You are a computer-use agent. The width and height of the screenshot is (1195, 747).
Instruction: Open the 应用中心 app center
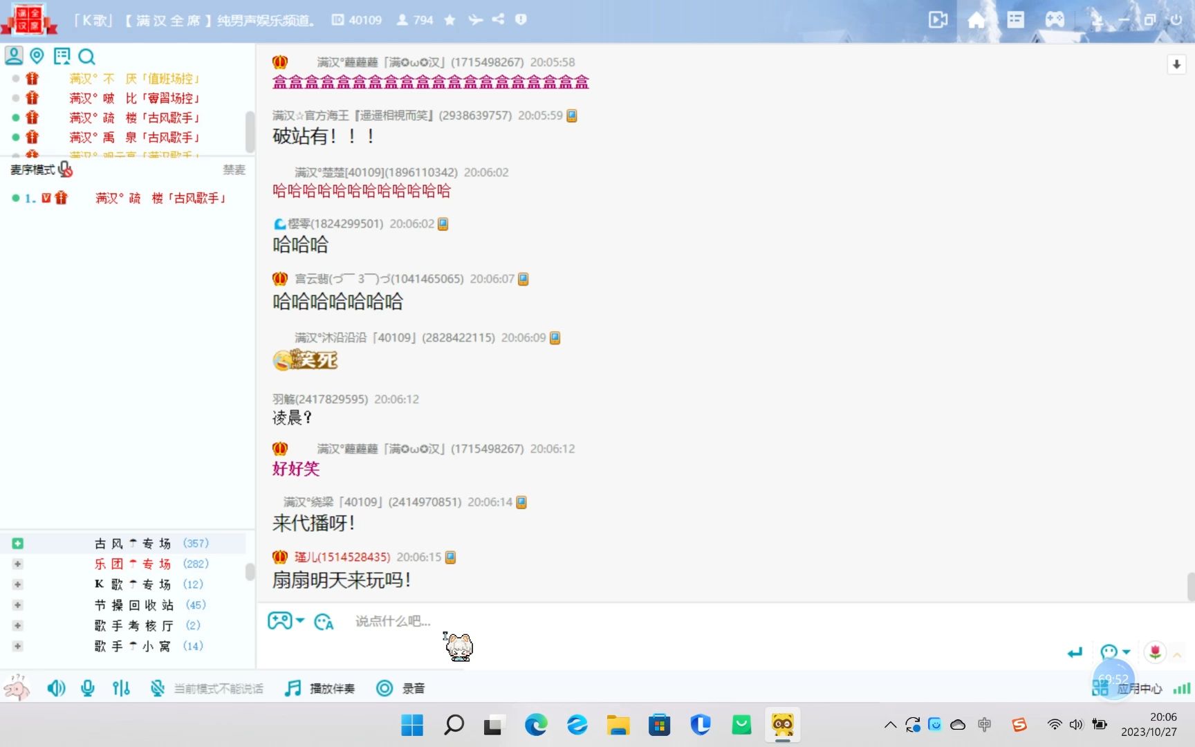[x=1128, y=688]
